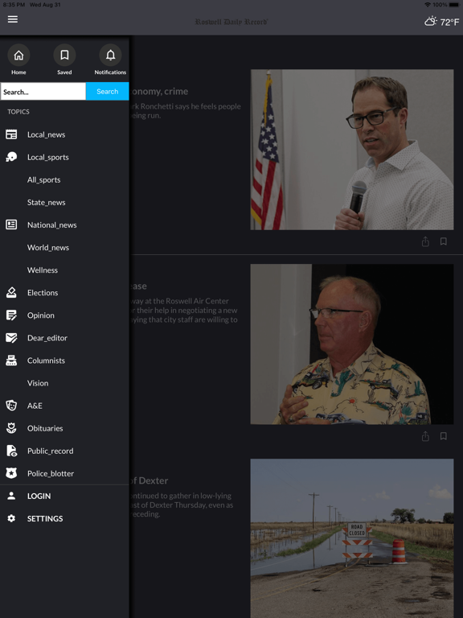Click the Public_record document icon
The height and width of the screenshot is (618, 463).
pos(11,451)
